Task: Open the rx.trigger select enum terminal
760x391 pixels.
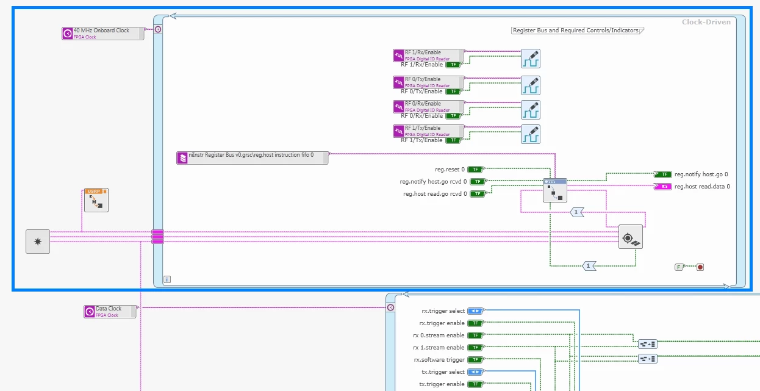Action: tap(475, 311)
